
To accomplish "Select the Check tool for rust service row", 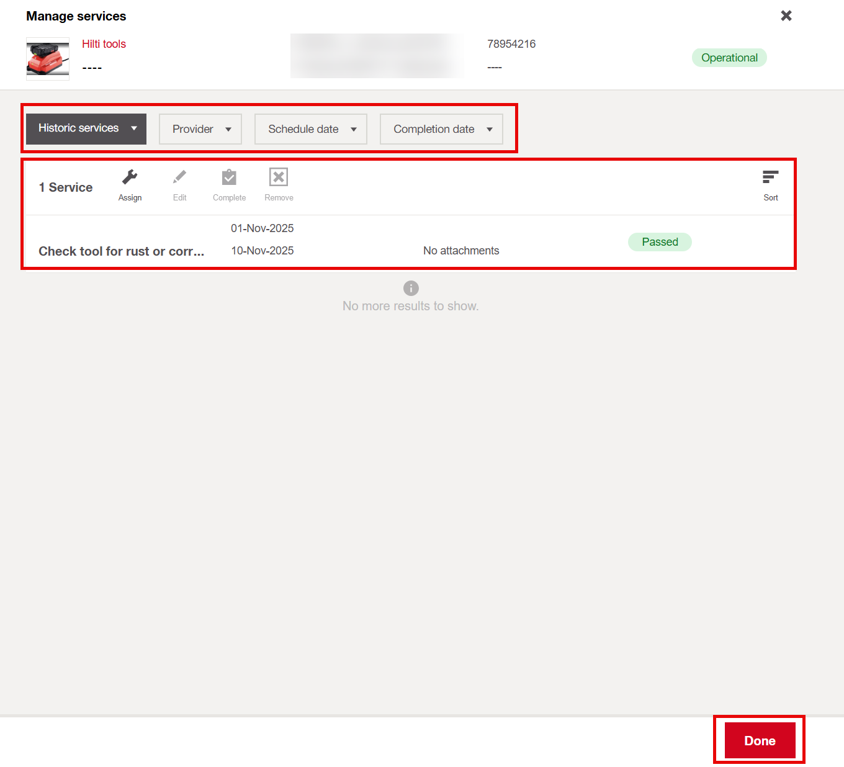I will pos(121,251).
